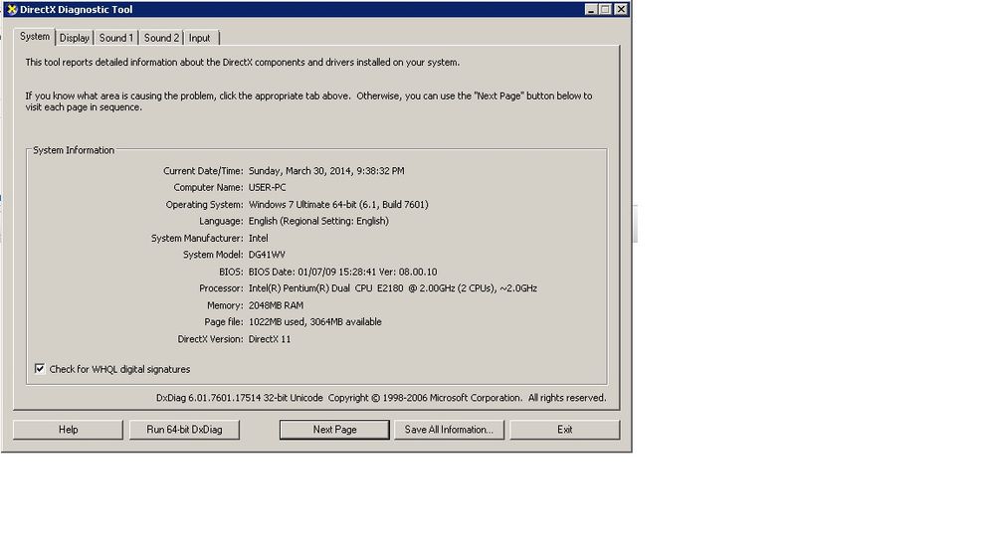Click the 2048MB RAM memory value

pyautogui.click(x=276, y=305)
